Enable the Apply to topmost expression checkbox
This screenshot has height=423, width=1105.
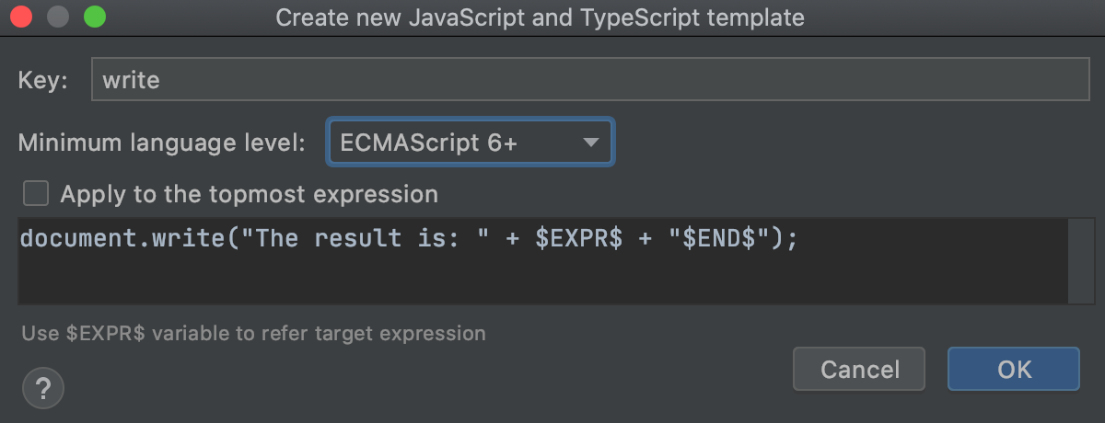(x=36, y=194)
